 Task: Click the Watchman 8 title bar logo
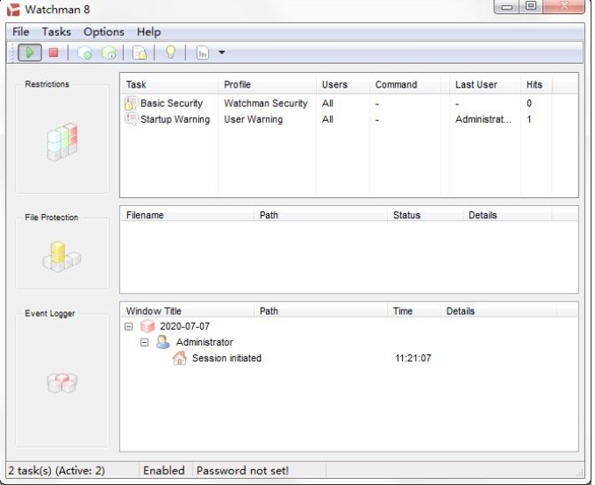[13, 10]
